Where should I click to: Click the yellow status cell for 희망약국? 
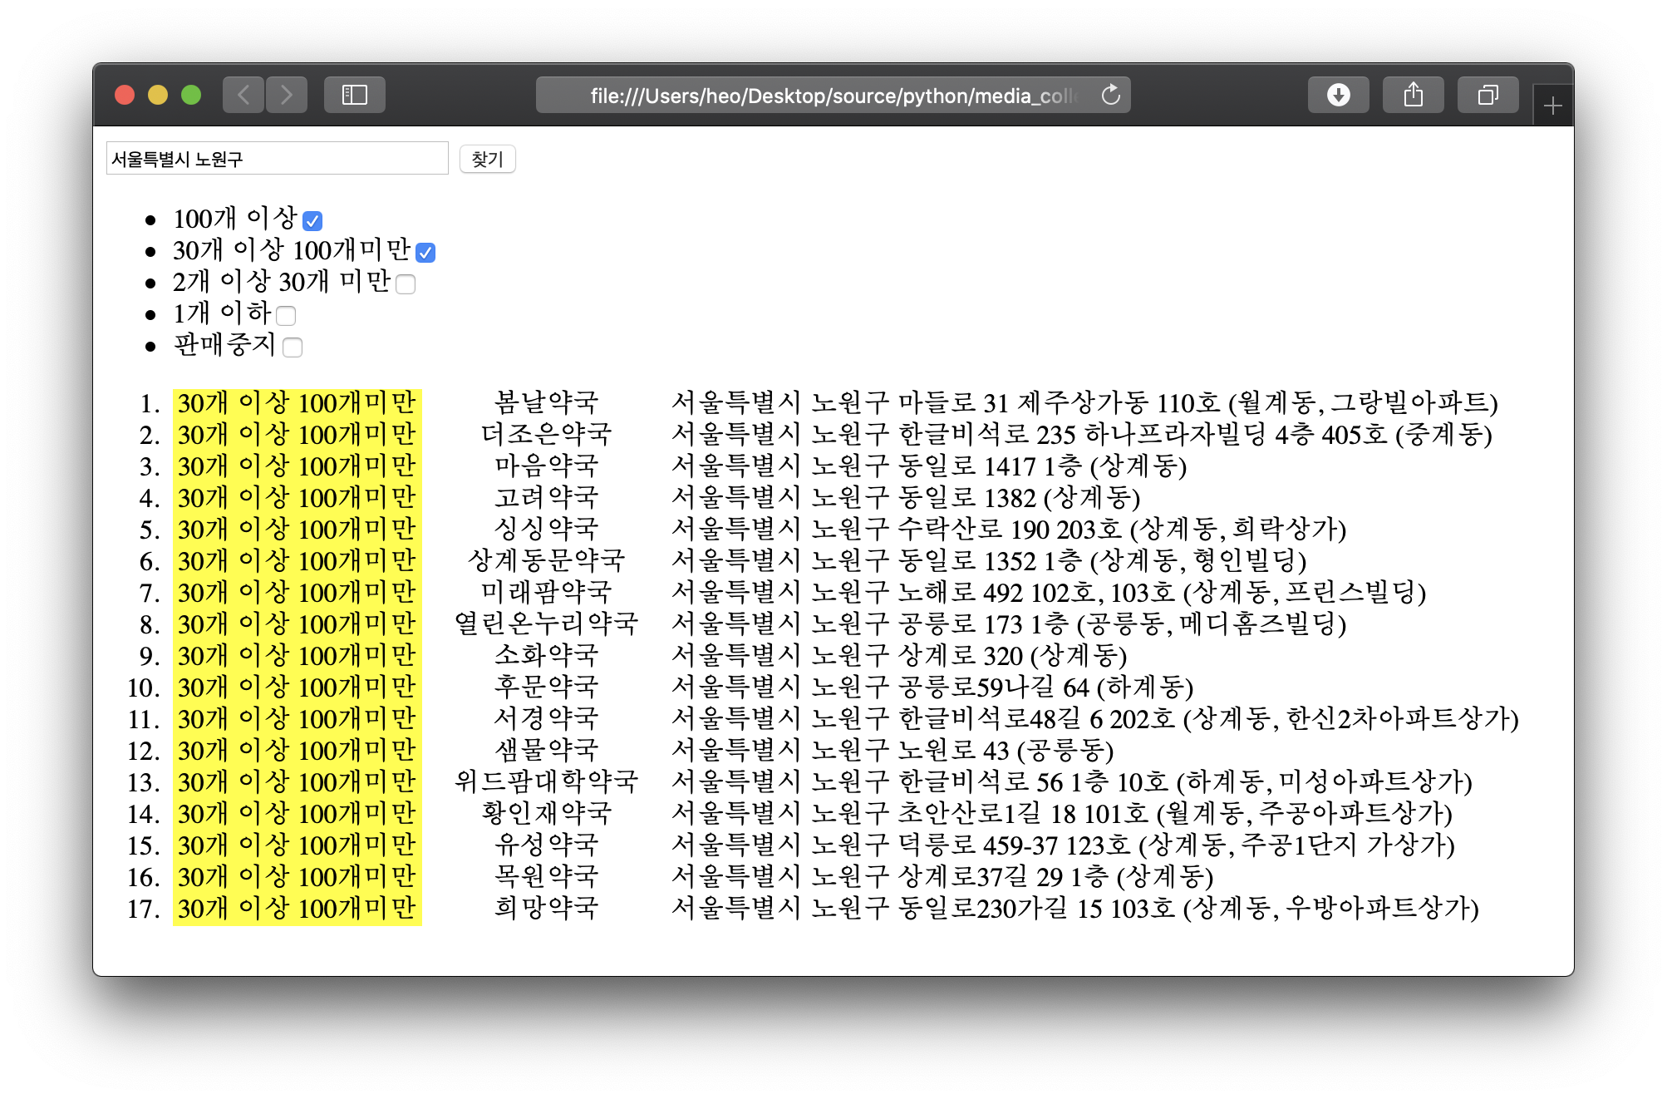[x=297, y=909]
